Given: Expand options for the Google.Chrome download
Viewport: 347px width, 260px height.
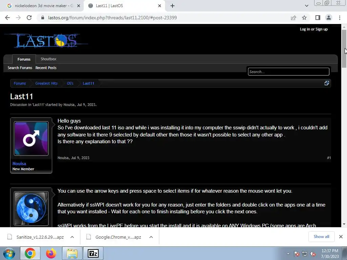Looking at the screenshot, I should tap(151, 237).
